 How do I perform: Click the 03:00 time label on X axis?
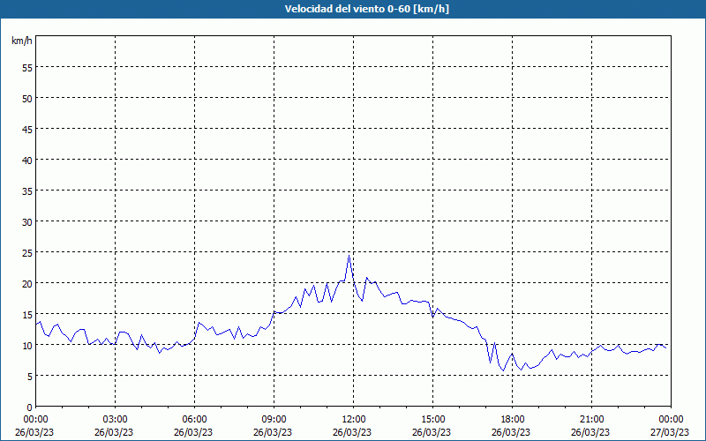(115, 420)
